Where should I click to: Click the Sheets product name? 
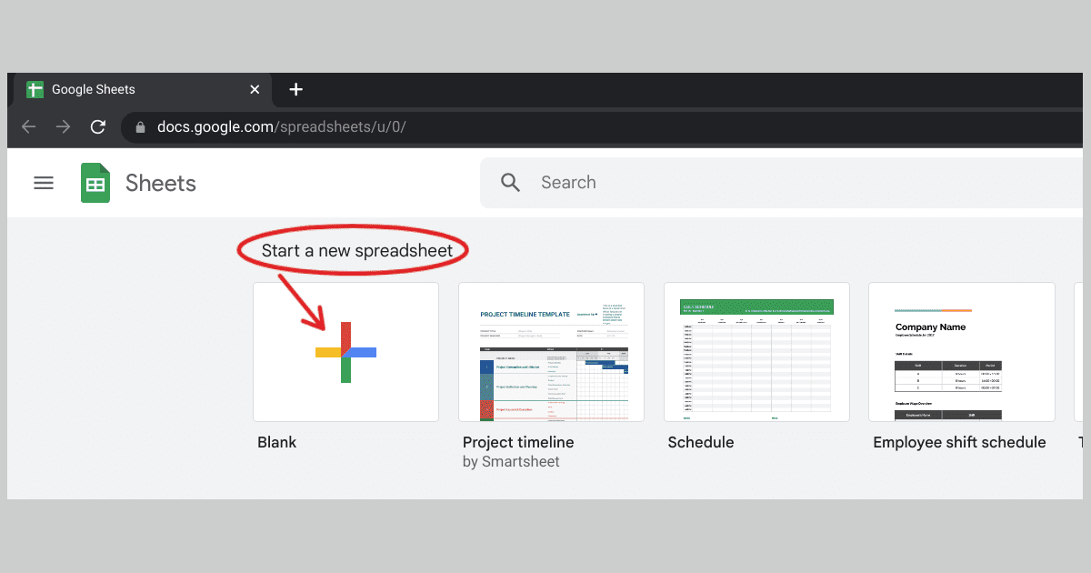tap(161, 183)
